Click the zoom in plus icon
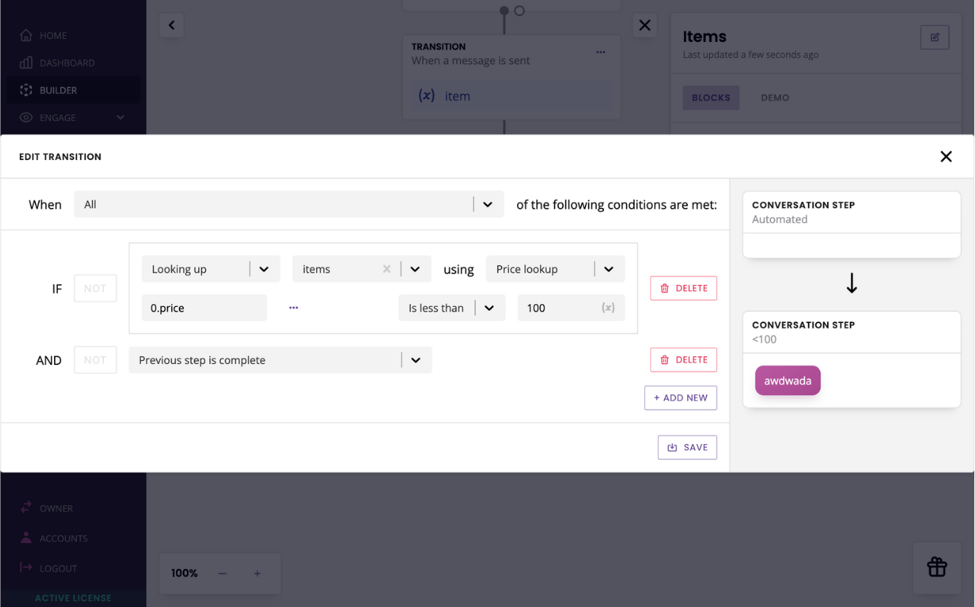 tap(257, 573)
